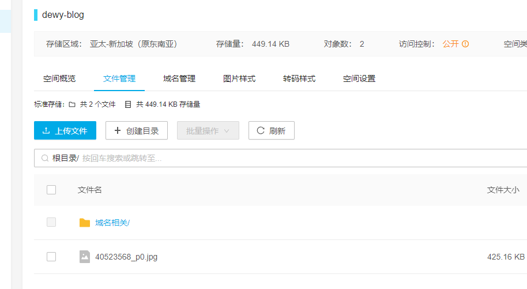Click the 425.16 KB file size cell
Image resolution: width=527 pixels, height=289 pixels.
click(506, 257)
